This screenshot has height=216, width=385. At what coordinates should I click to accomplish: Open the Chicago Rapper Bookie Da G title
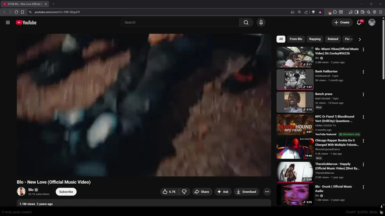point(337,142)
